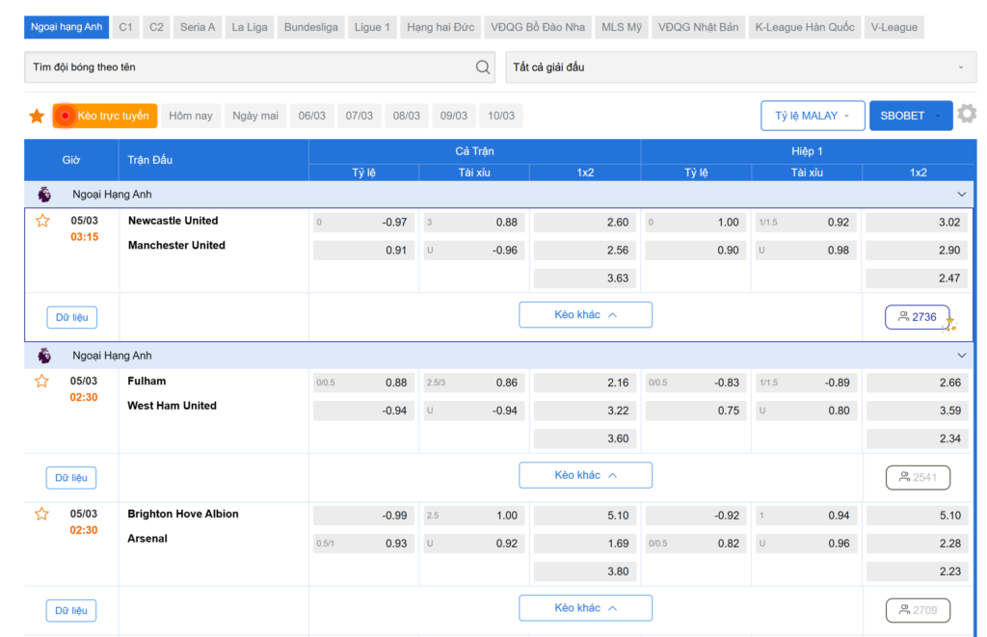The width and height of the screenshot is (987, 637).
Task: Select the 10/03 date filter
Action: point(501,116)
